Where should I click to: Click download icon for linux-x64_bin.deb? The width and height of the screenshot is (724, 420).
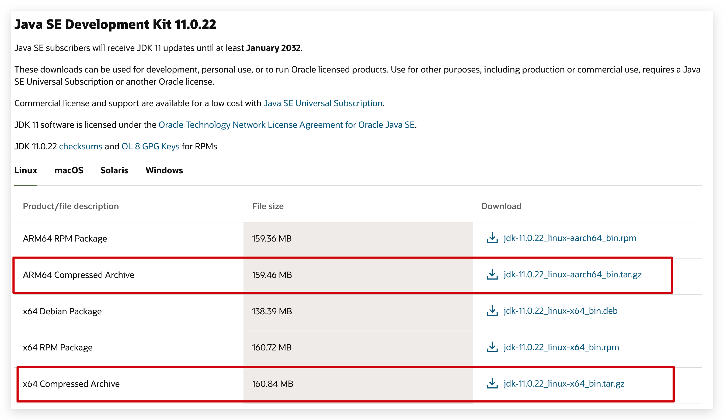[492, 311]
